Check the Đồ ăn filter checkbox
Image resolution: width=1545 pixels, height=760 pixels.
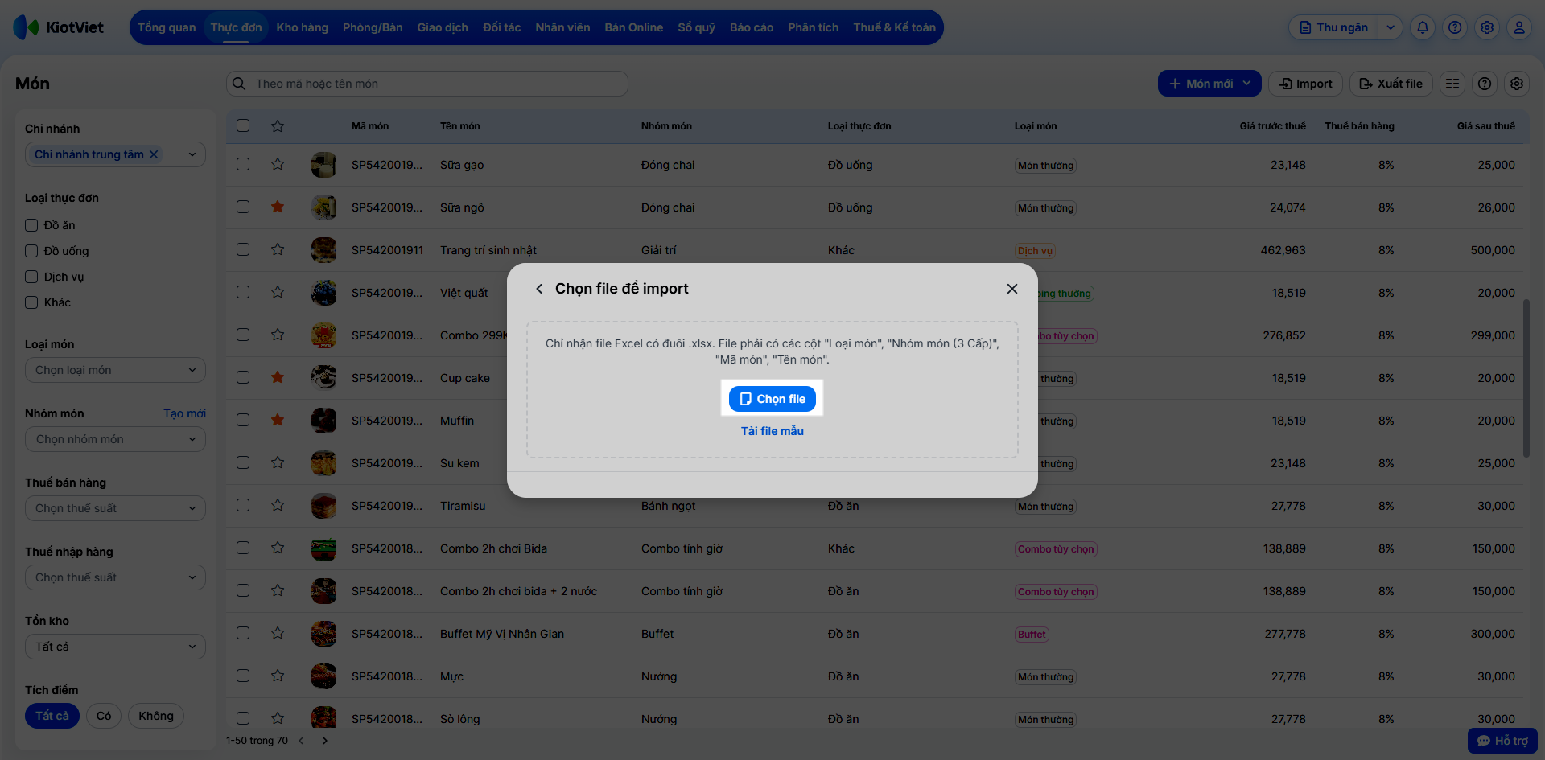coord(31,225)
